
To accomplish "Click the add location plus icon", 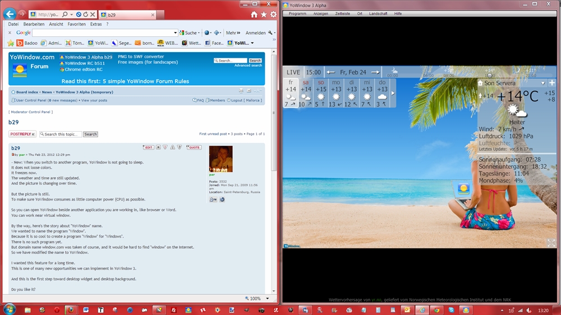I will click(x=552, y=83).
